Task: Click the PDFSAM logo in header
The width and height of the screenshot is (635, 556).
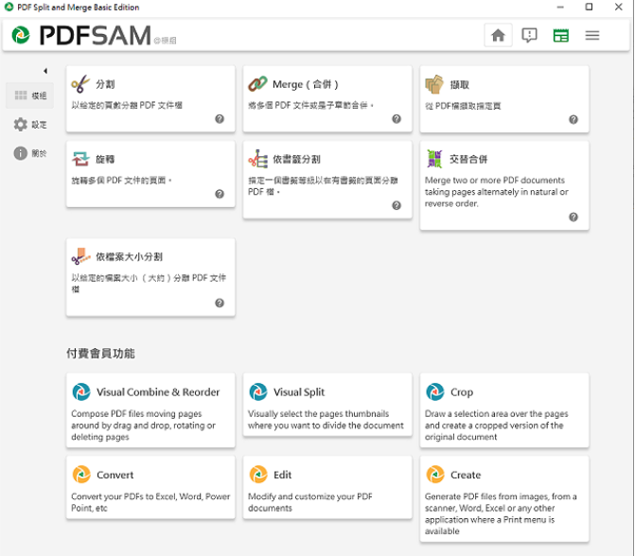Action: tap(81, 35)
